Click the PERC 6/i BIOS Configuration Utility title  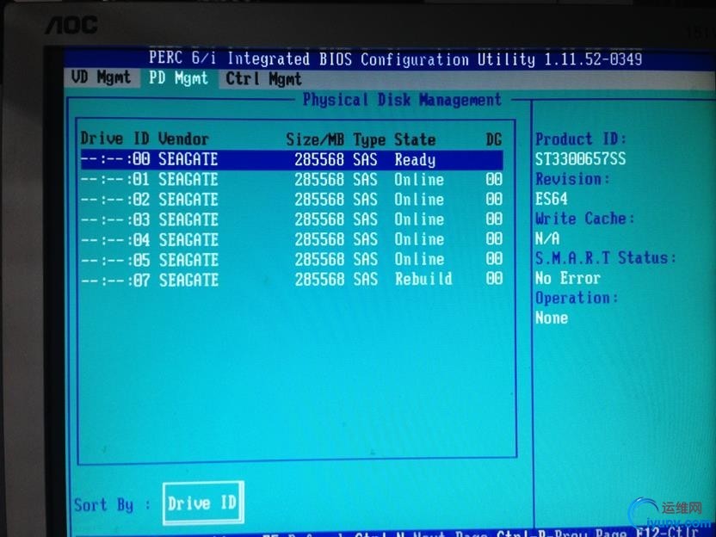click(396, 59)
